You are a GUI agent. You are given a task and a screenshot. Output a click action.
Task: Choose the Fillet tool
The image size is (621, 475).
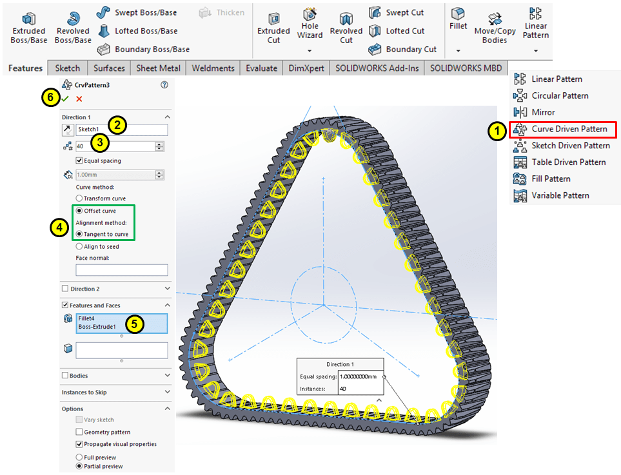click(x=458, y=14)
